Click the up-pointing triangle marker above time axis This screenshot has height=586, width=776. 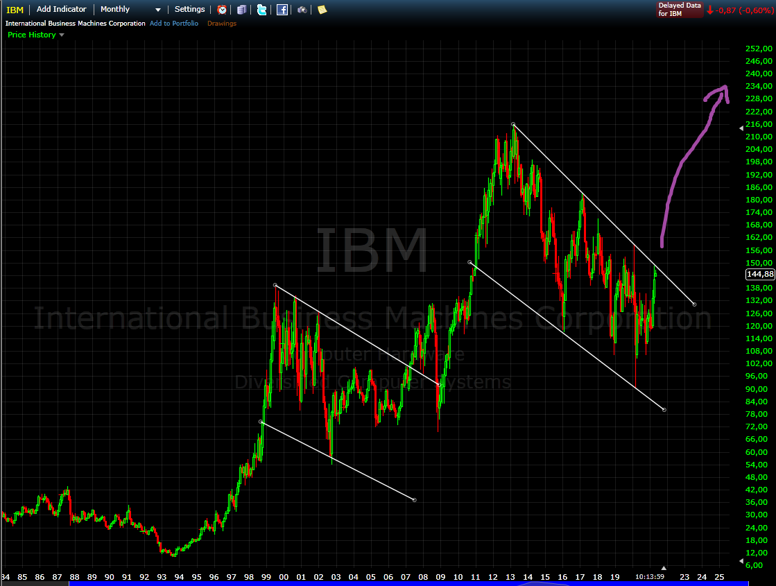pyautogui.click(x=664, y=568)
